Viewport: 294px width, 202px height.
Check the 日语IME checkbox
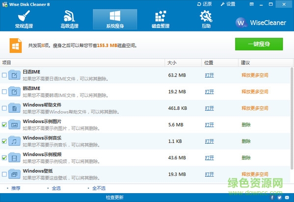(x=4, y=75)
